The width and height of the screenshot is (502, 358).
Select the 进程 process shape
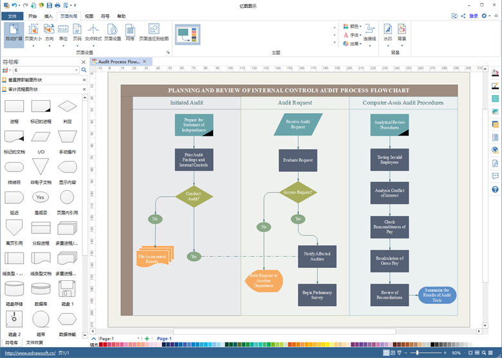tap(14, 106)
